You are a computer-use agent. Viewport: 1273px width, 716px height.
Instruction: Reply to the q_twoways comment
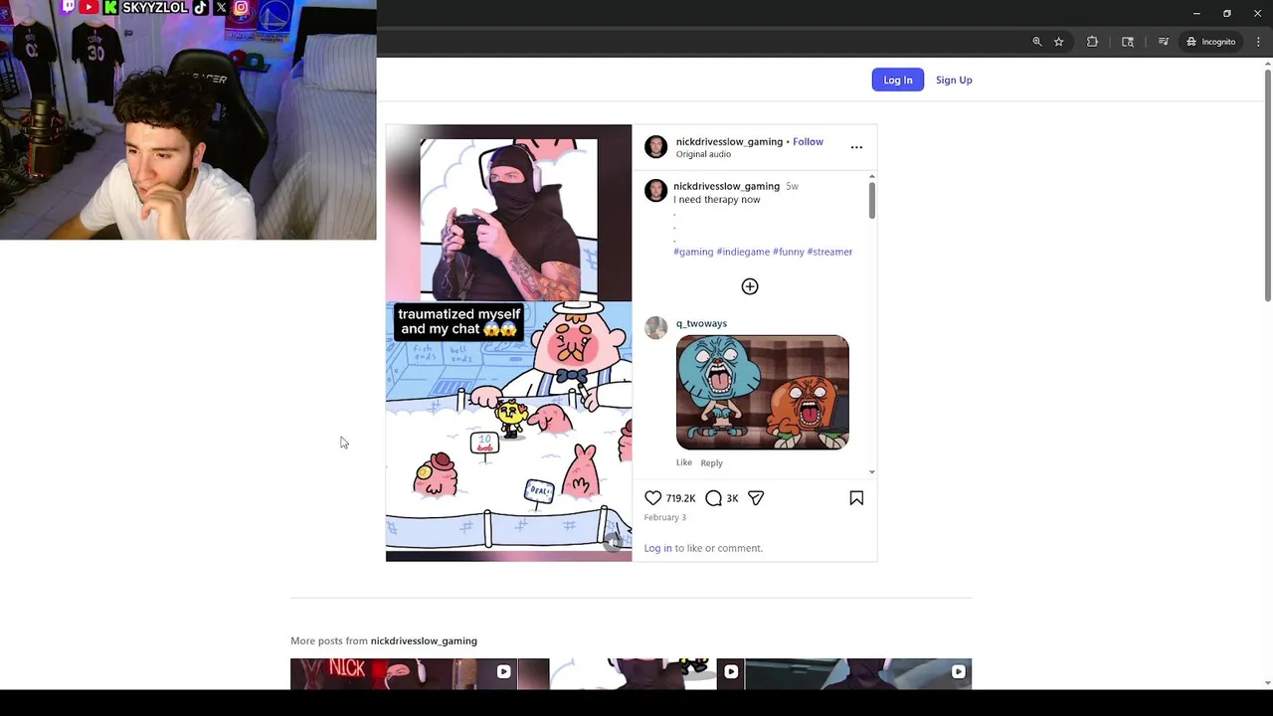[711, 462]
